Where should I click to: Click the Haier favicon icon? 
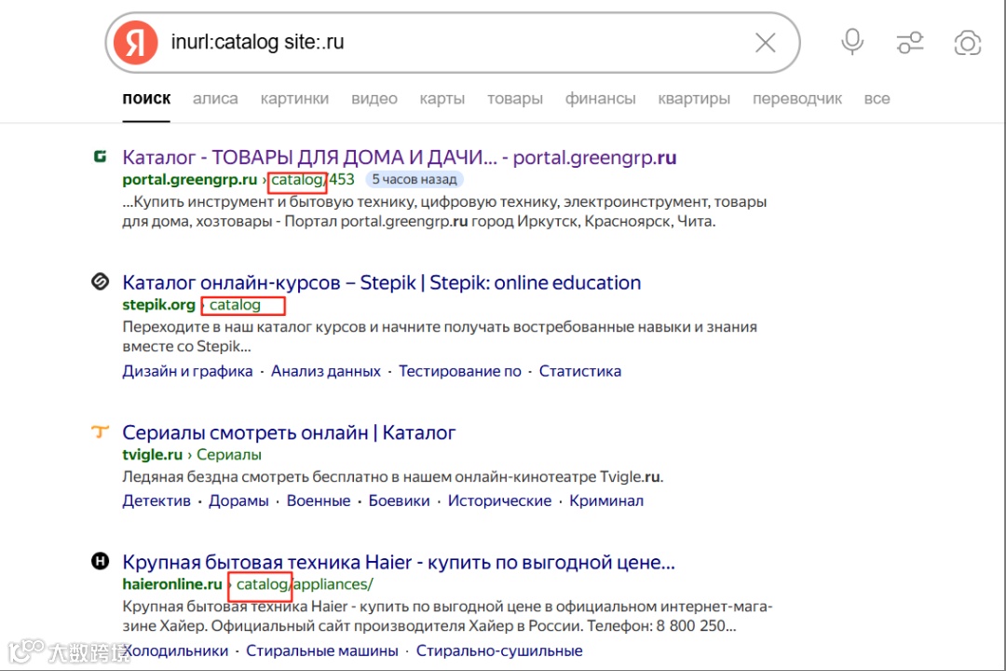100,561
